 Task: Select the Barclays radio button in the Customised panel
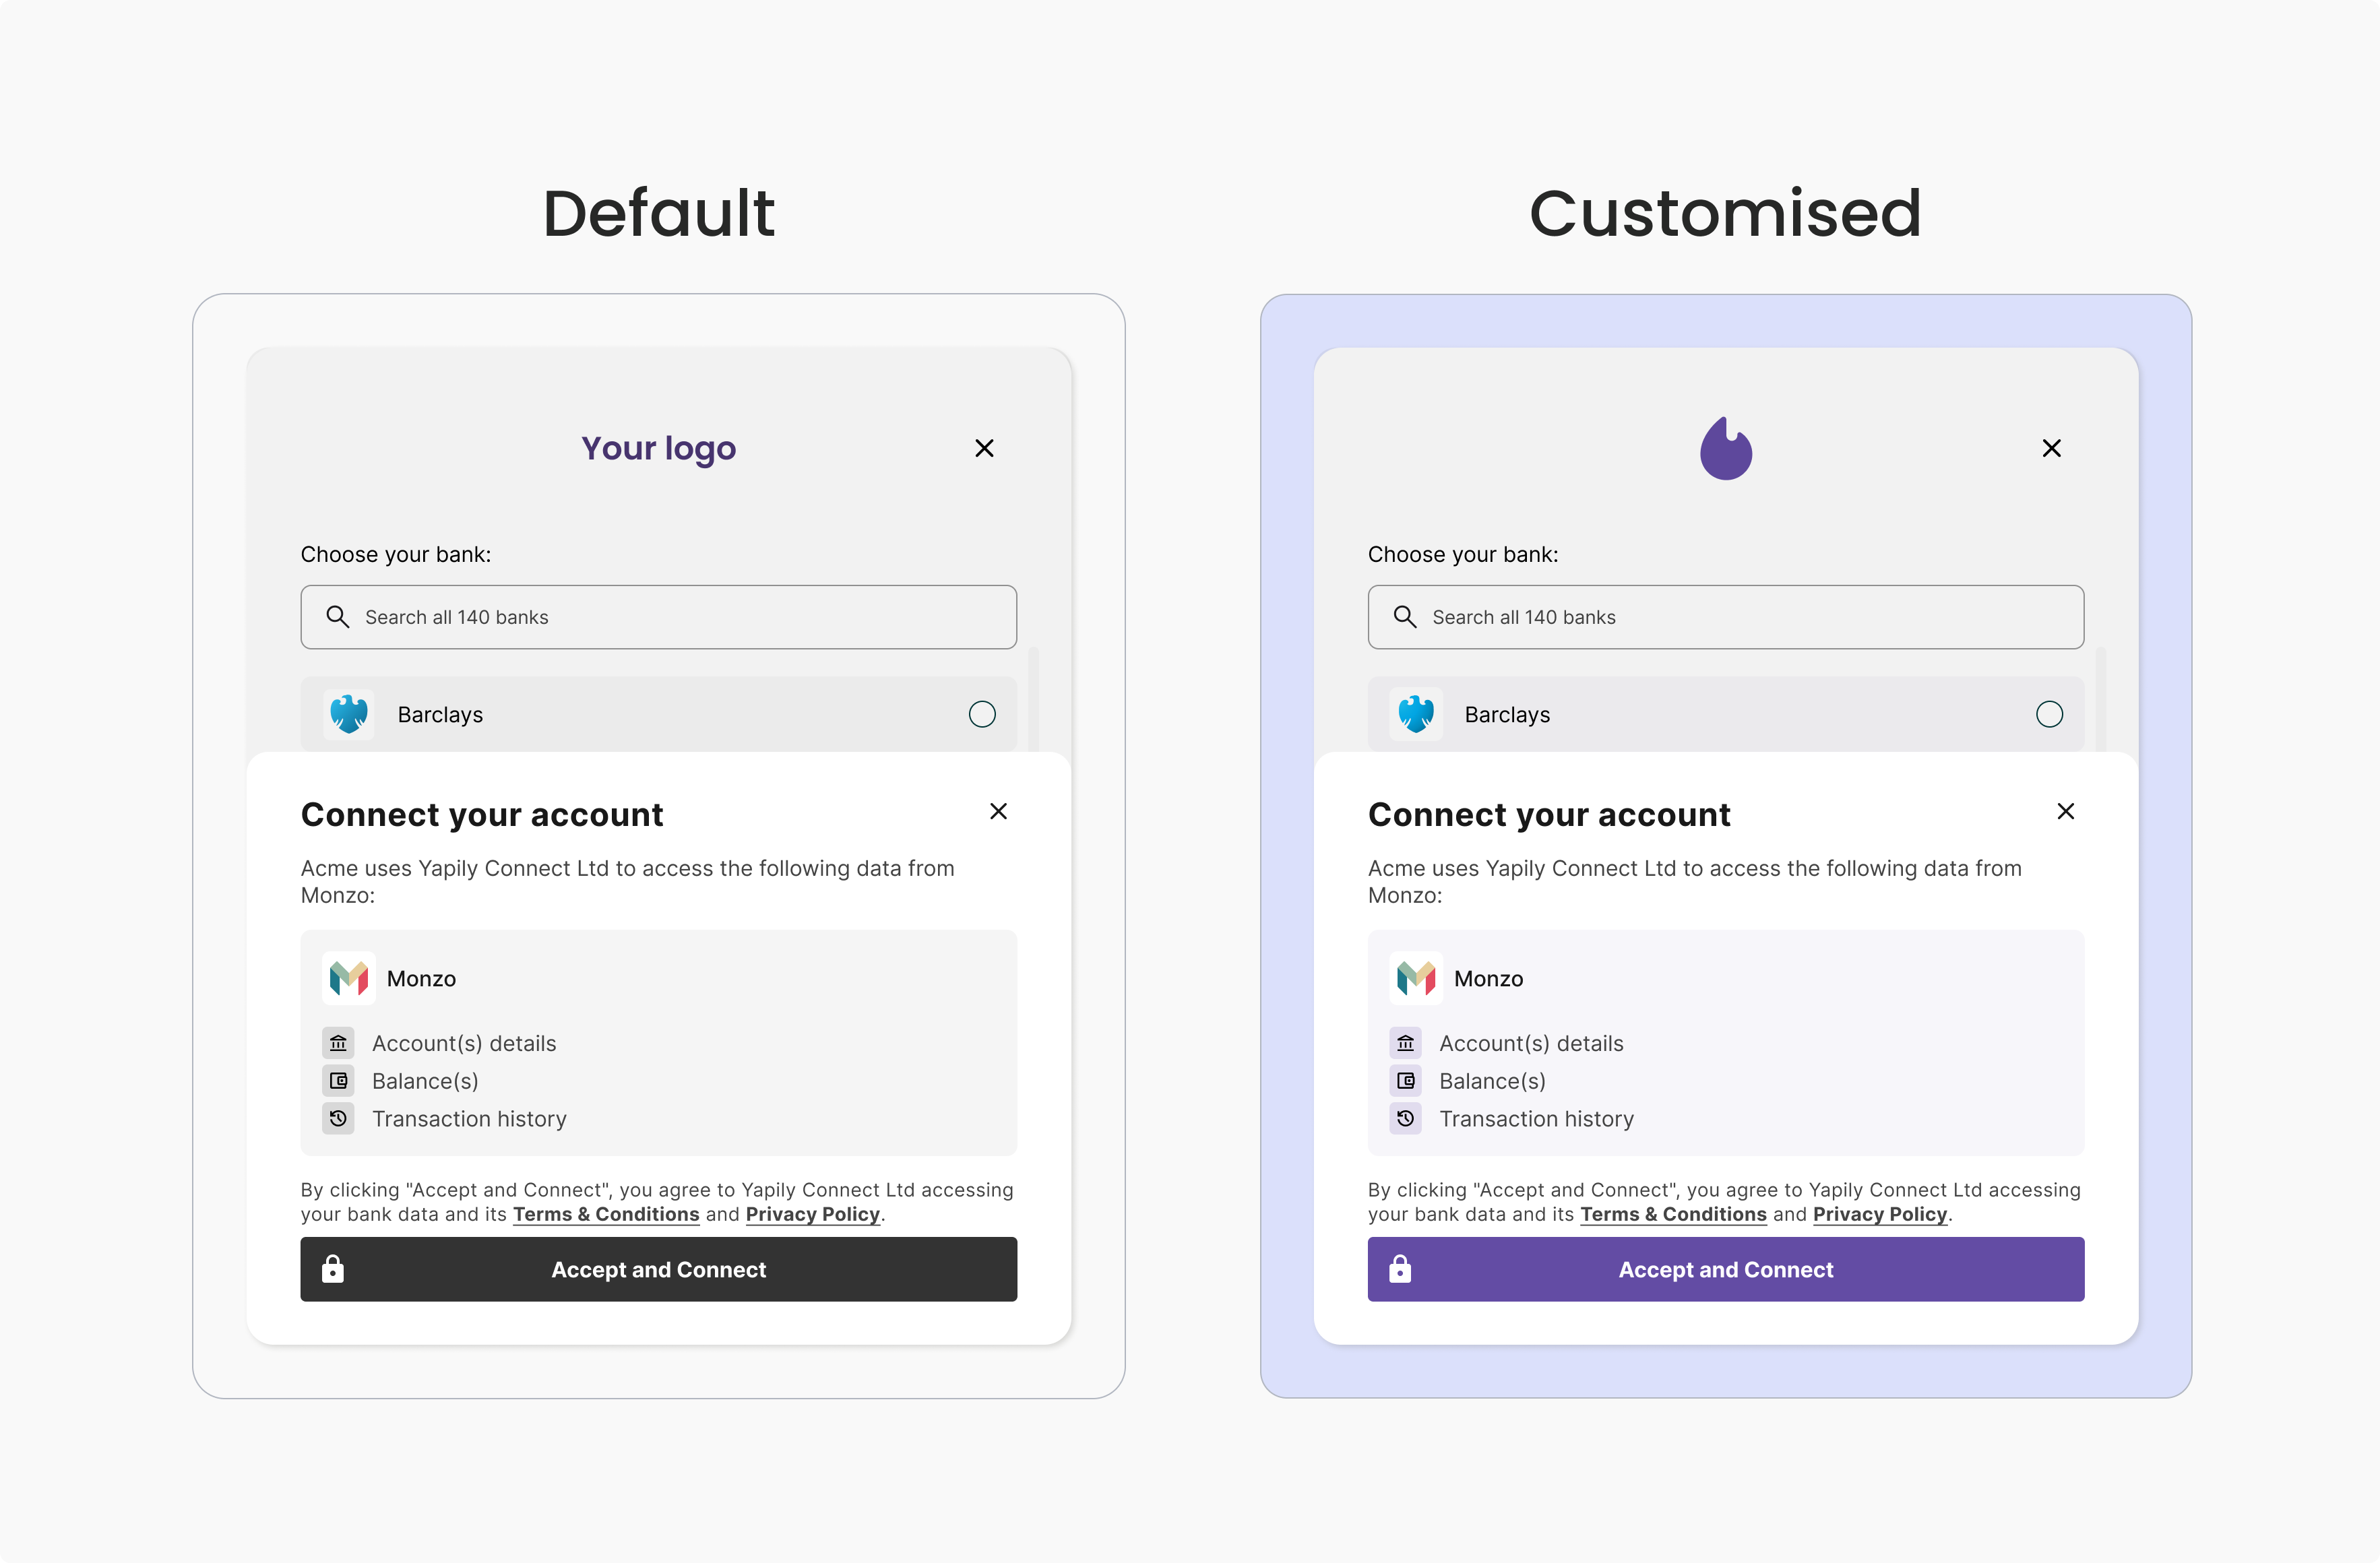(x=2049, y=714)
